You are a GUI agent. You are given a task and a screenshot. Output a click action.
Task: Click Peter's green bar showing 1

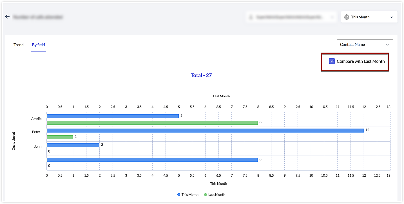point(60,137)
